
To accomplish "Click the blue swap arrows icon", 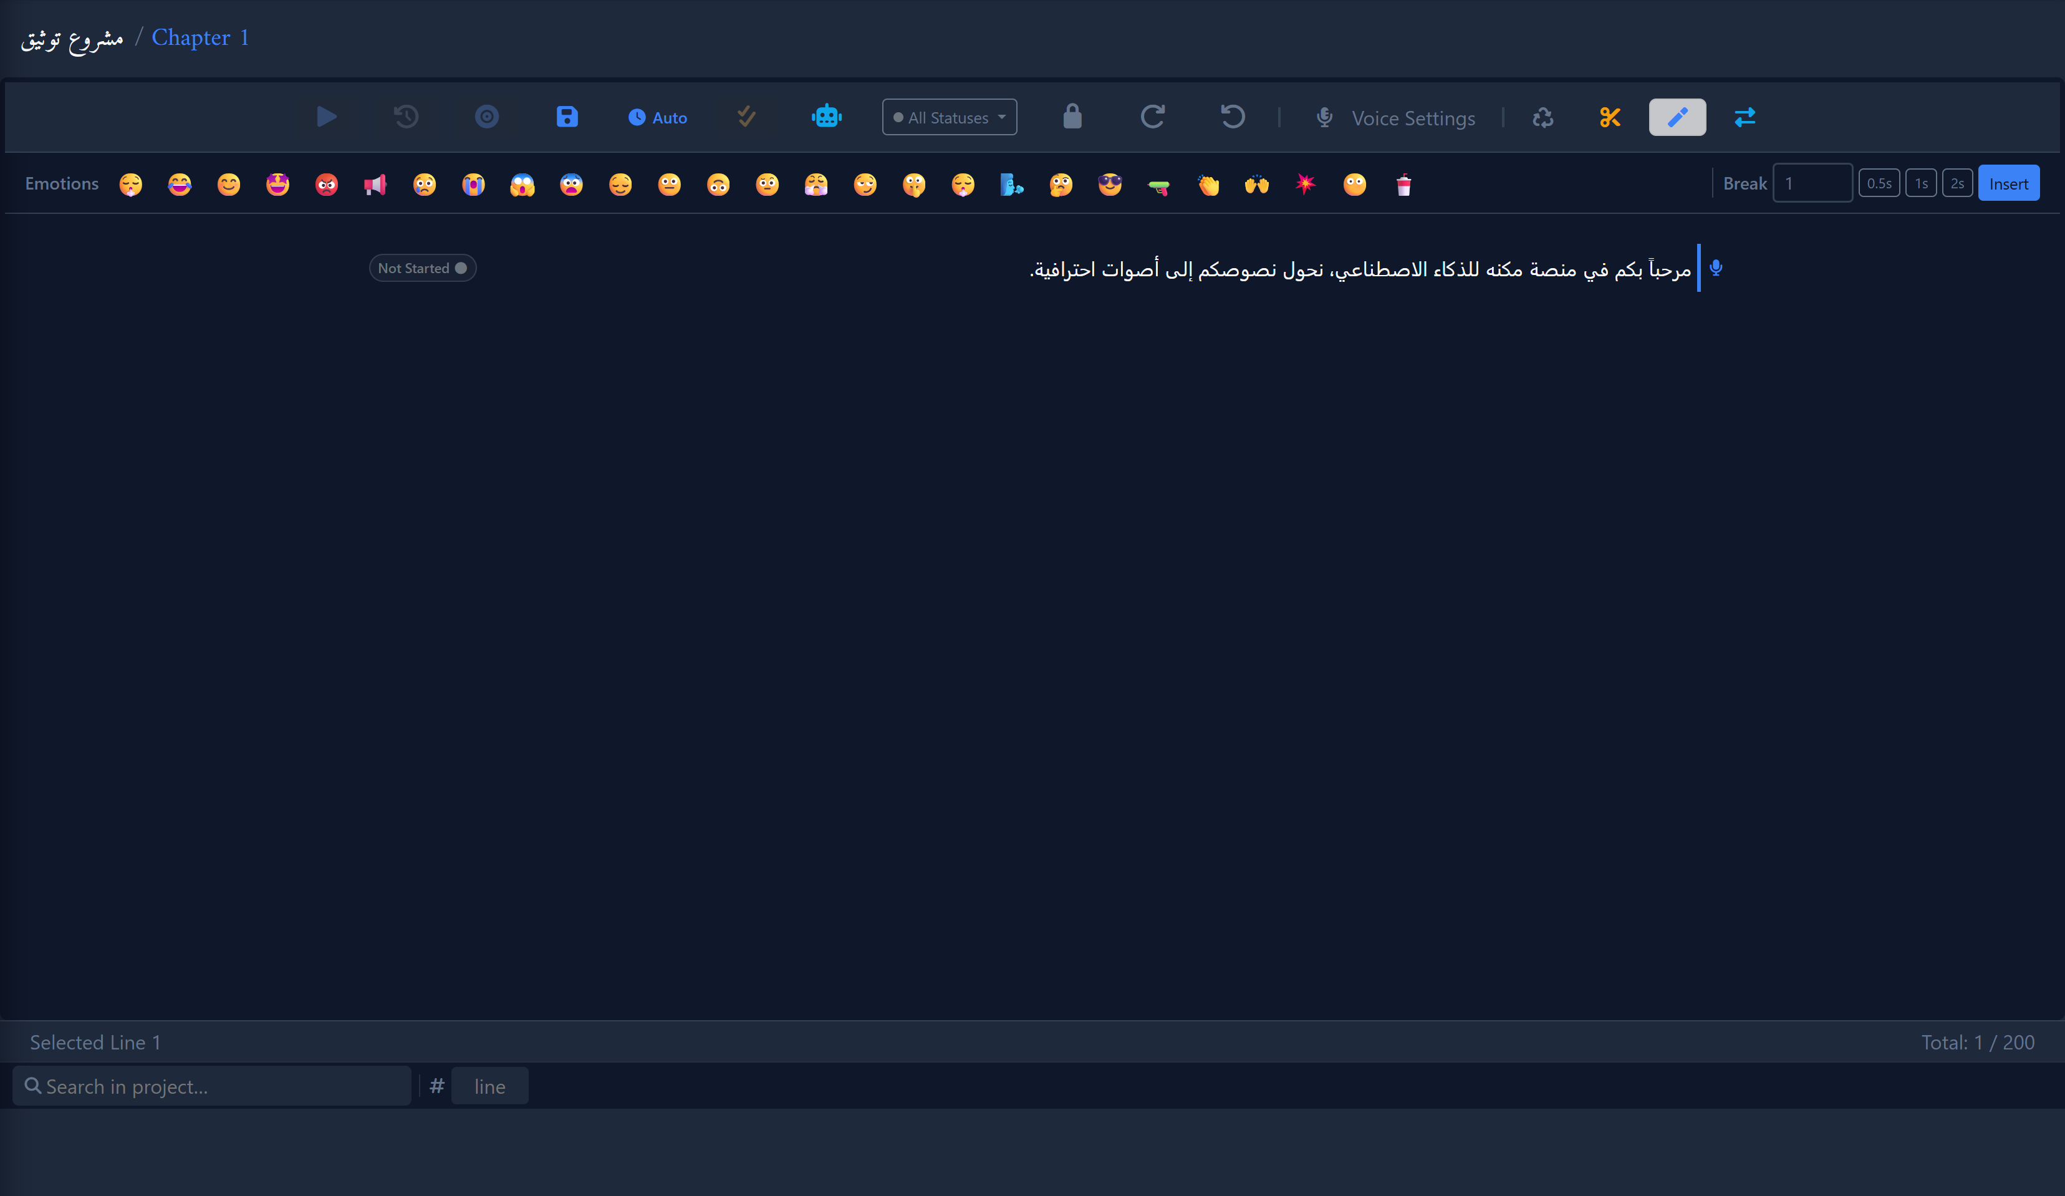I will pyautogui.click(x=1745, y=117).
